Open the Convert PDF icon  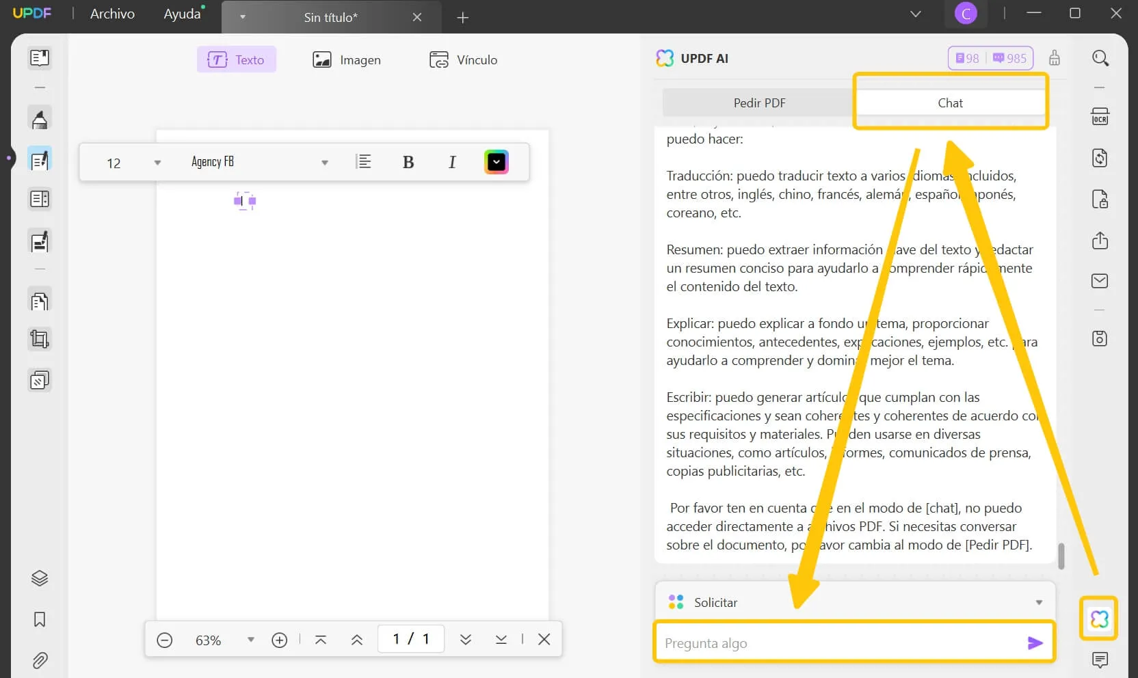coord(1100,158)
